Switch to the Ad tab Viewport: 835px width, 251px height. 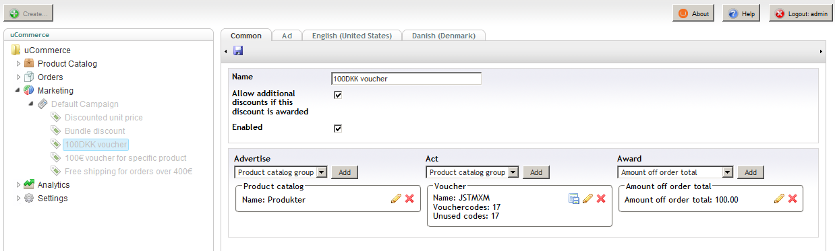[x=287, y=36]
